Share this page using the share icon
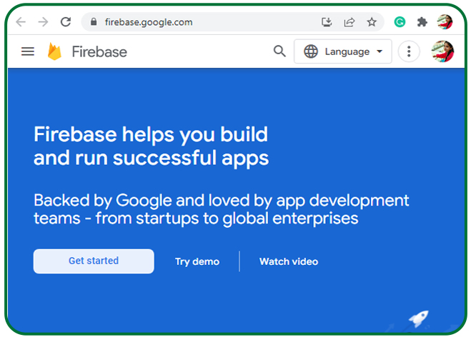This screenshot has width=471, height=337. [x=349, y=22]
